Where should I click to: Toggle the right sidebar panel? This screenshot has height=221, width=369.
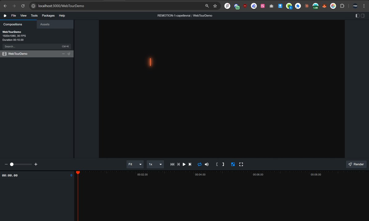tap(363, 15)
